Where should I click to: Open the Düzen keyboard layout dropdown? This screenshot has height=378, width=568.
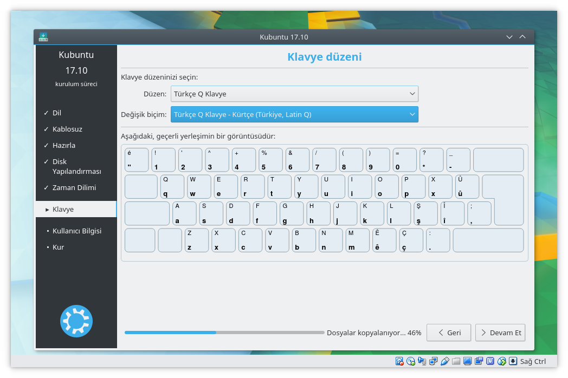(x=294, y=94)
